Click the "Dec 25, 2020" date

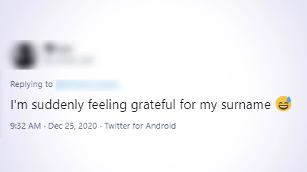(x=72, y=126)
